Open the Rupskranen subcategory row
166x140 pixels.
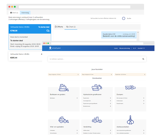97,98
